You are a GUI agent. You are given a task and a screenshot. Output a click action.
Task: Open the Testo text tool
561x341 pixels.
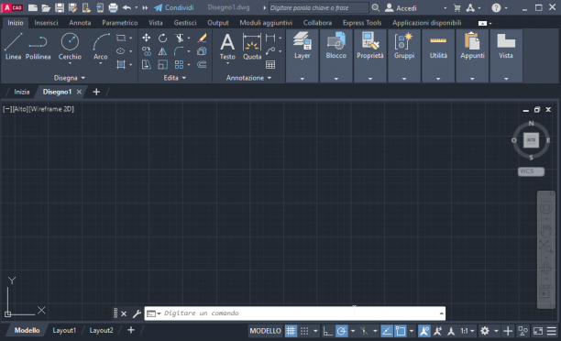click(227, 48)
